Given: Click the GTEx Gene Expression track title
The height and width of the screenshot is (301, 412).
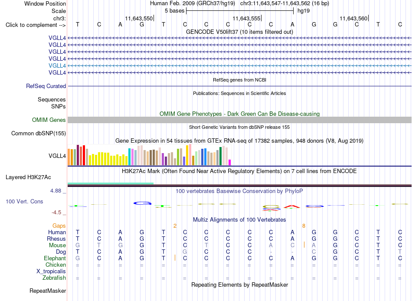Looking at the screenshot, I should [239, 141].
